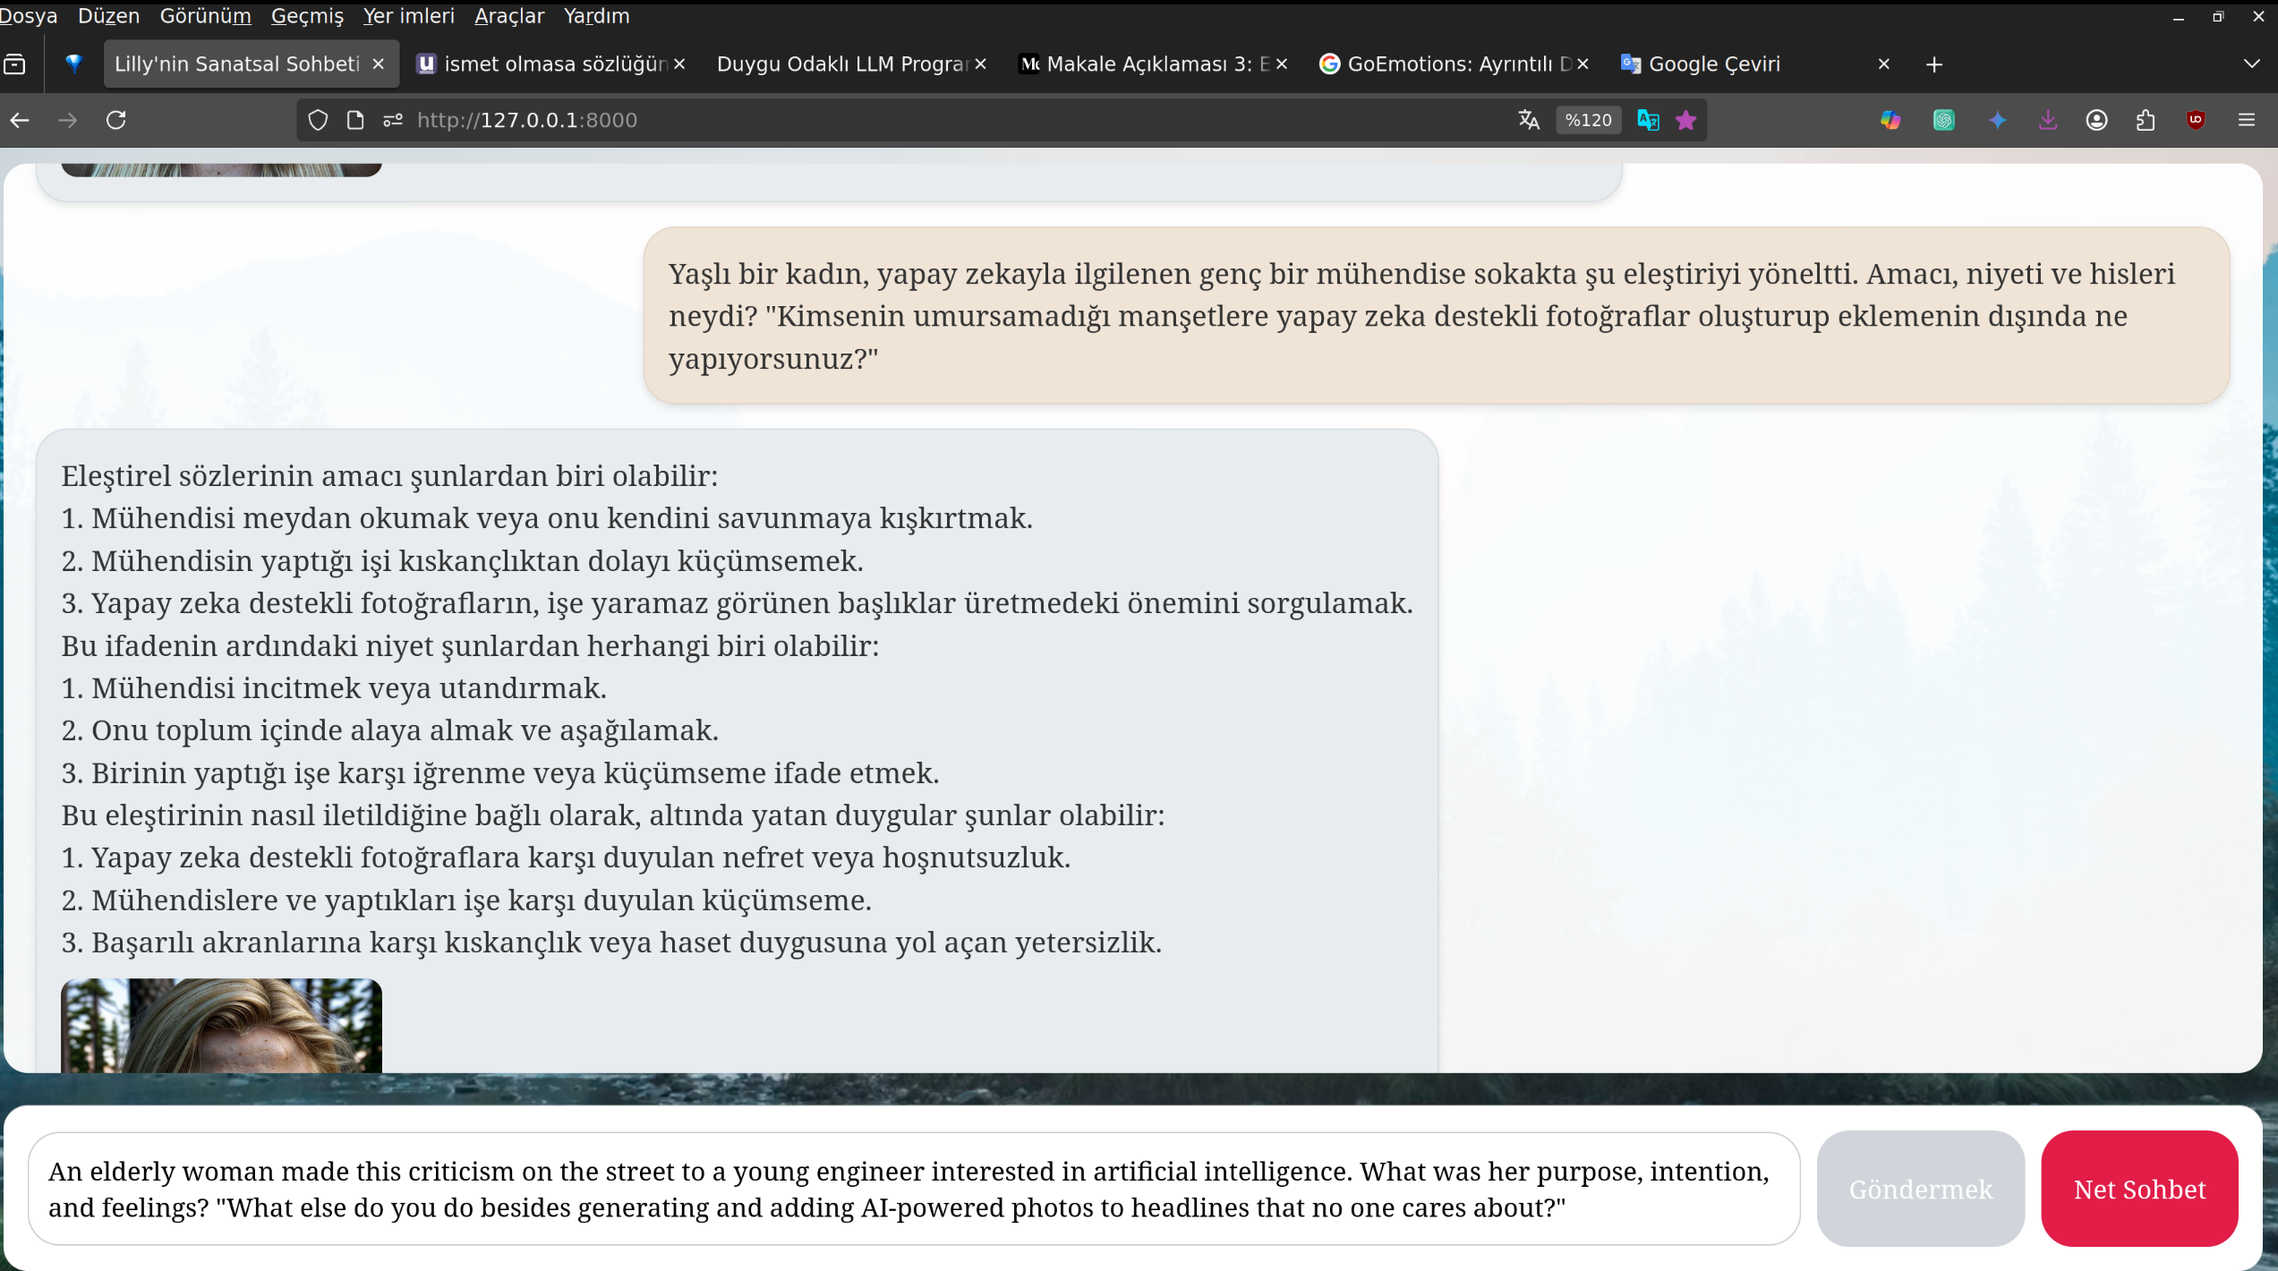Image resolution: width=2278 pixels, height=1271 pixels.
Task: Click the cropped image at top of chat
Action: [221, 169]
